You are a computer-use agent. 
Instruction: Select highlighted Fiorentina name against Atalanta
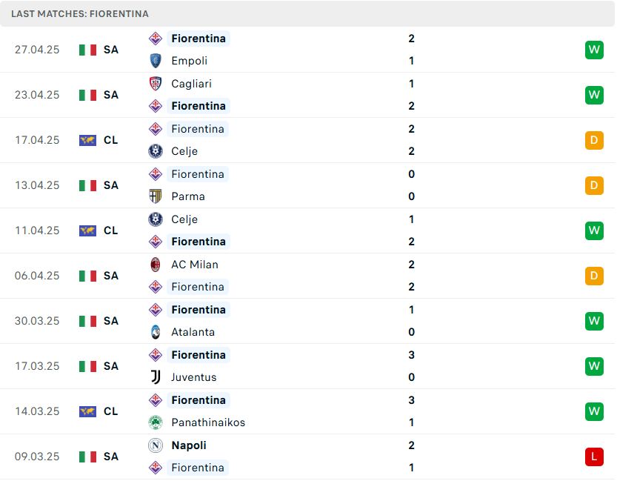click(199, 310)
